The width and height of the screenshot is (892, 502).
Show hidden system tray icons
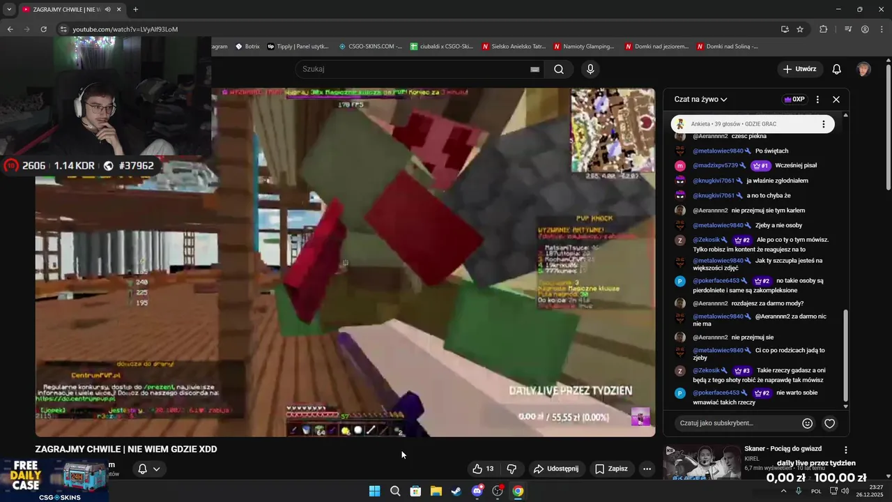click(783, 491)
